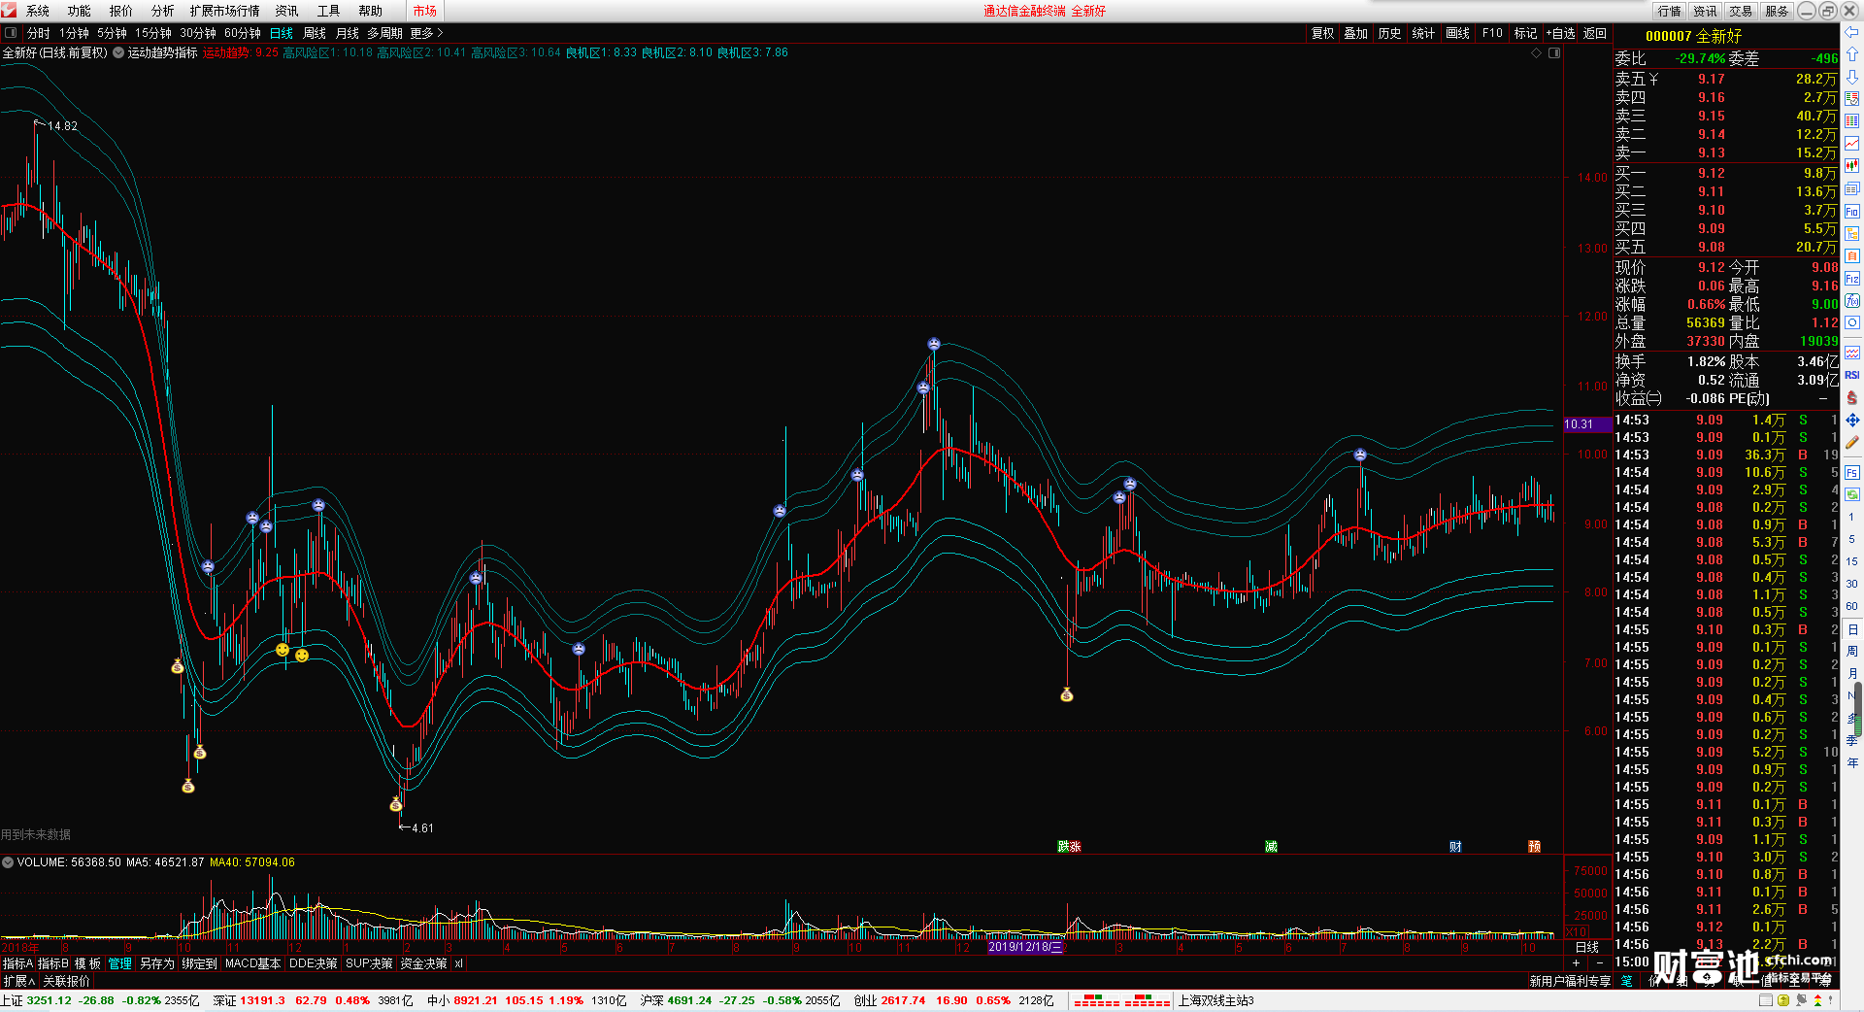Open the red line trend chart icon
Viewport: 1864px width, 1012px height.
point(1852,143)
